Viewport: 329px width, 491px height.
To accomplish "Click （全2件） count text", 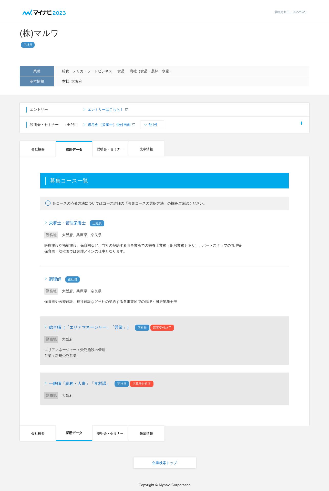I will coord(71,125).
